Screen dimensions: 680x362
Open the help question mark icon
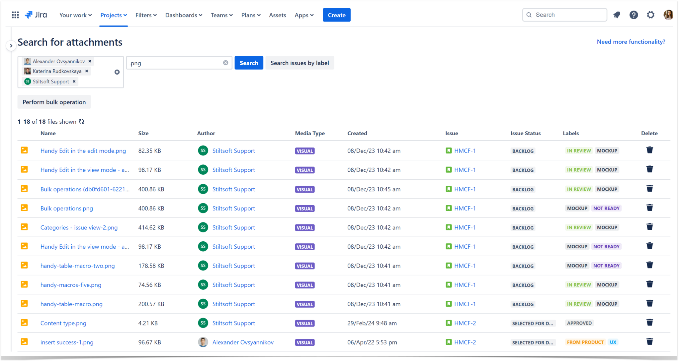(634, 15)
